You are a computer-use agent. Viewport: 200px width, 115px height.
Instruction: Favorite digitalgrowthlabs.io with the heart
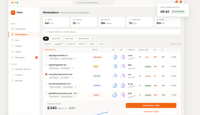46,55
